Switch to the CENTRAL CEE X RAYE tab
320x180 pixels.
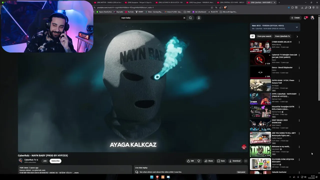tap(231, 2)
